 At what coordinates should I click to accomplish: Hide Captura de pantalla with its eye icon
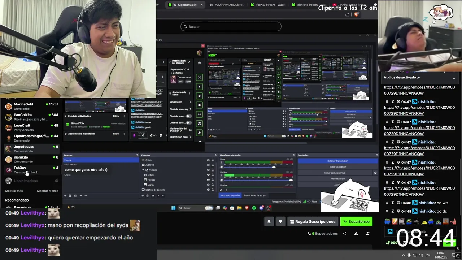pyautogui.click(x=208, y=190)
